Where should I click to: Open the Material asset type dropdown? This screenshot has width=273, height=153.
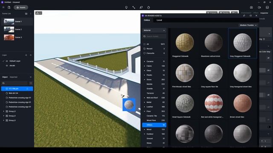pos(154,30)
